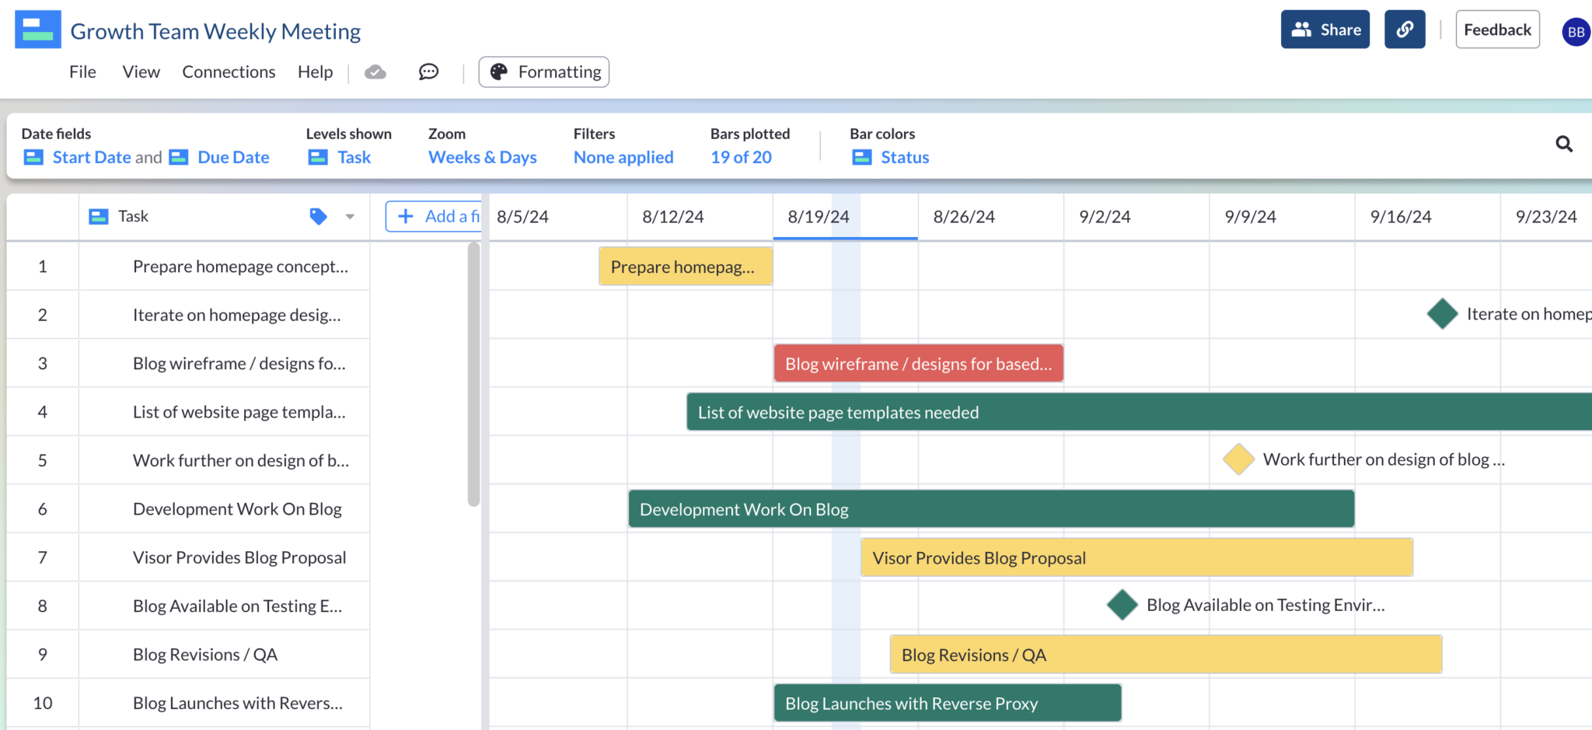This screenshot has width=1592, height=730.
Task: Open the Formatting palette icon
Action: coord(499,72)
